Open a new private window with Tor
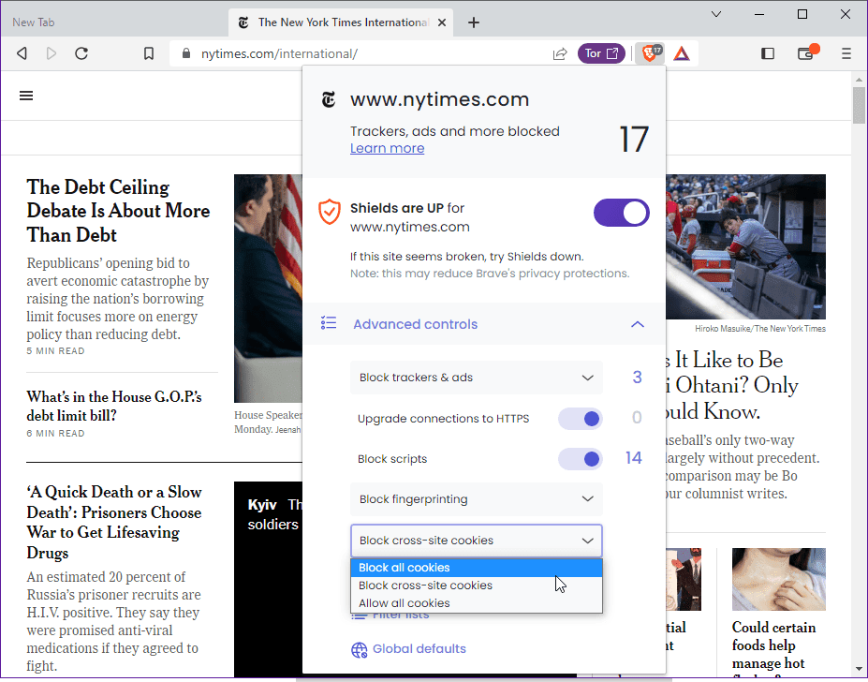868x682 pixels. (x=599, y=53)
